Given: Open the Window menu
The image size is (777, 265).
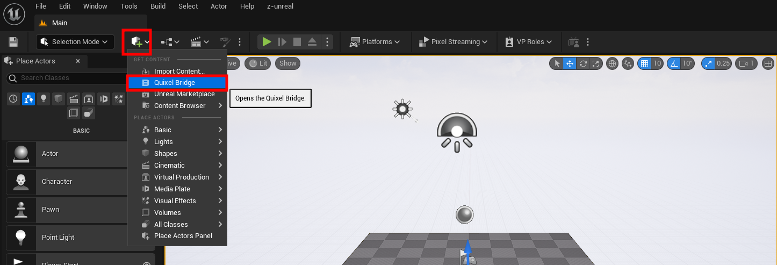Looking at the screenshot, I should [95, 6].
